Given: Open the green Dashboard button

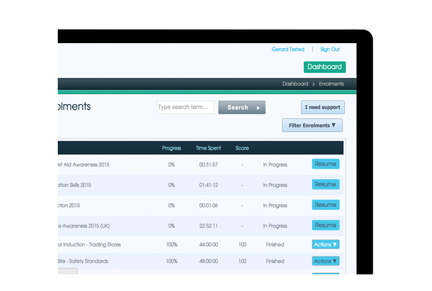Looking at the screenshot, I should pyautogui.click(x=324, y=67).
